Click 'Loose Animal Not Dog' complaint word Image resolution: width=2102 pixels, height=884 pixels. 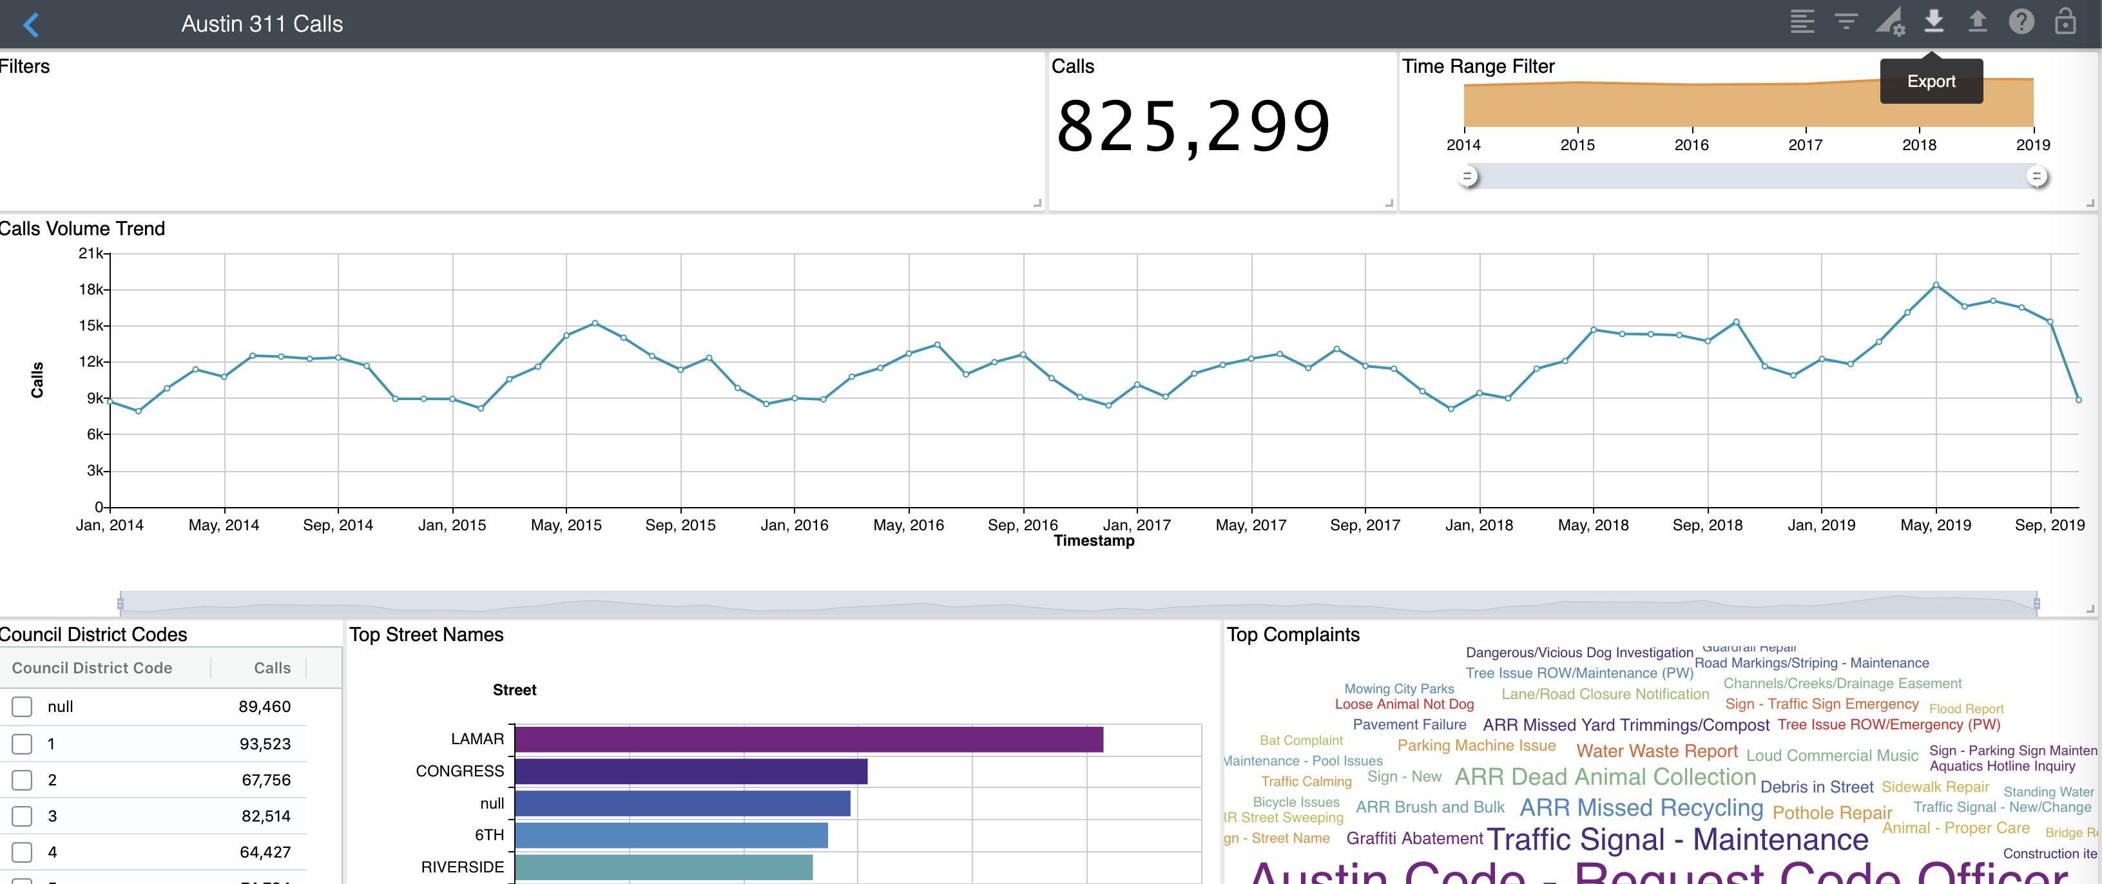click(1404, 704)
